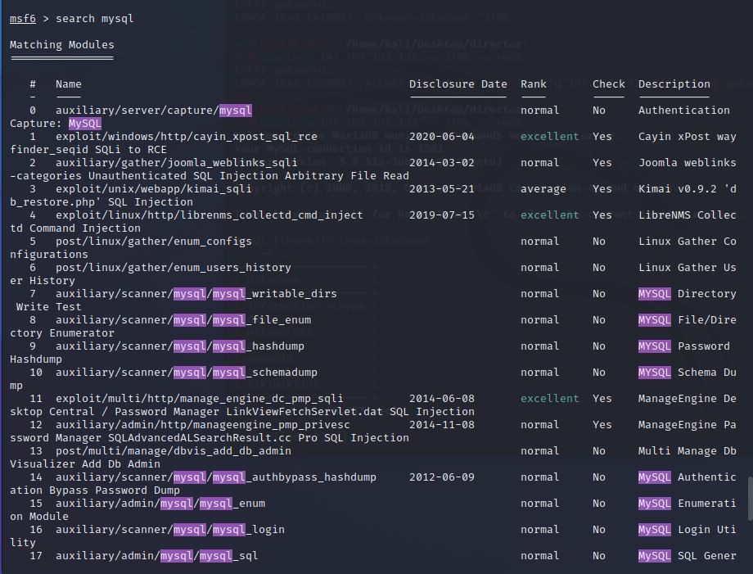Click 'MySQL SQL Gener' description text
753x574 pixels.
688,556
